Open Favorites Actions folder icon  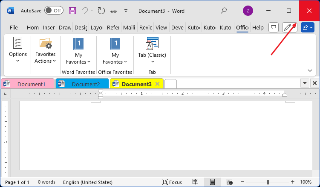[45, 44]
